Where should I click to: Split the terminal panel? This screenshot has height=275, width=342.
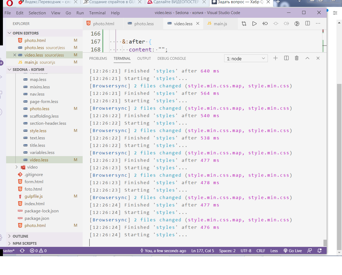click(x=286, y=58)
